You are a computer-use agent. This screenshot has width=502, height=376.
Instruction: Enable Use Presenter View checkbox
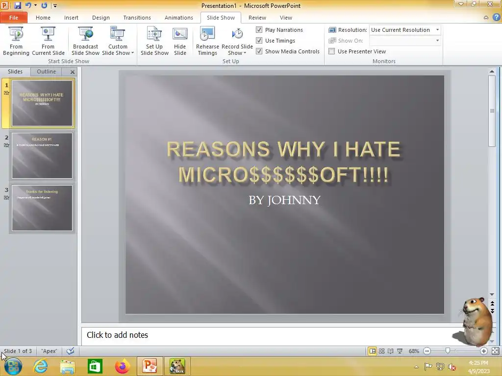[332, 51]
